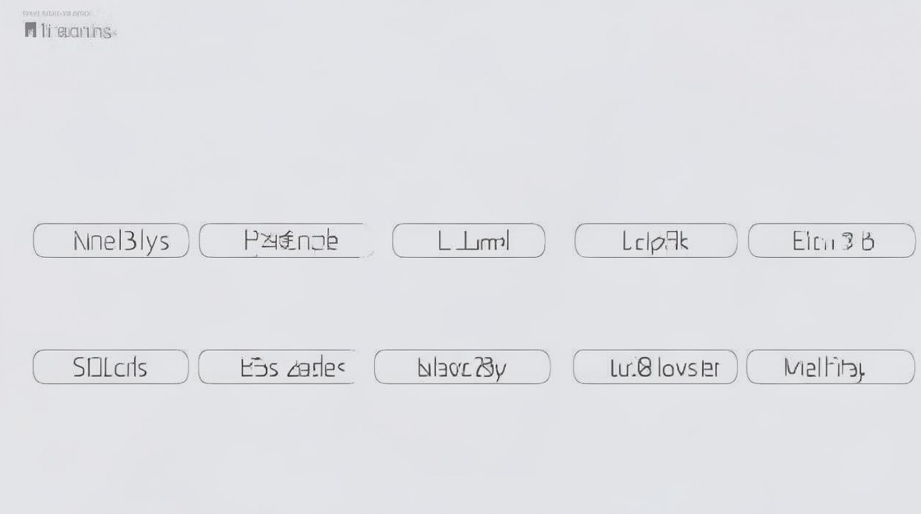This screenshot has width=921, height=514.
Task: Click the 'NnelBlys' pill button
Action: coord(111,241)
